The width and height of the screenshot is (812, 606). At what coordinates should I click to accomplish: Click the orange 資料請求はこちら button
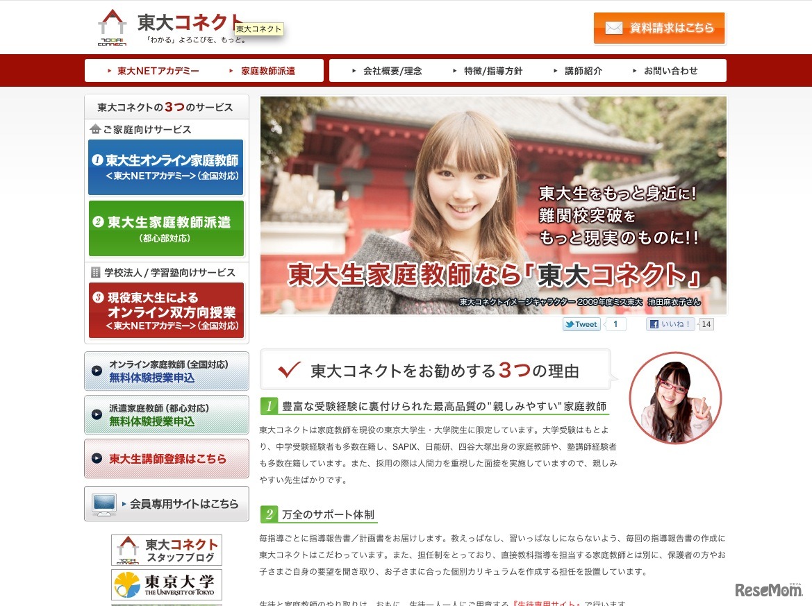pos(658,28)
